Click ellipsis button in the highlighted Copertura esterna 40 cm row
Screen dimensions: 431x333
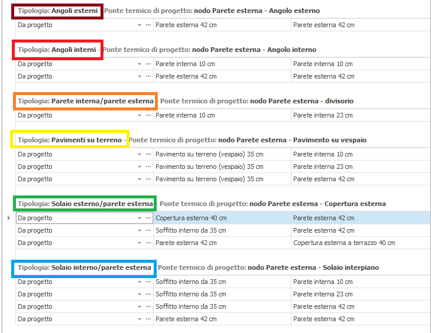[148, 218]
